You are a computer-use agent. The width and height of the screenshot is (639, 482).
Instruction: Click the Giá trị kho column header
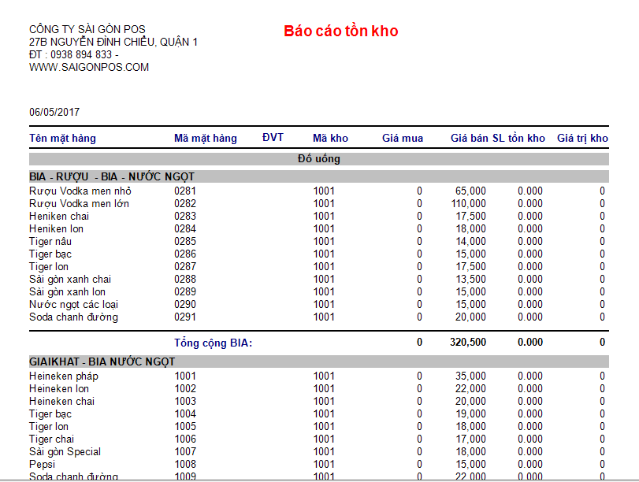[x=582, y=138]
